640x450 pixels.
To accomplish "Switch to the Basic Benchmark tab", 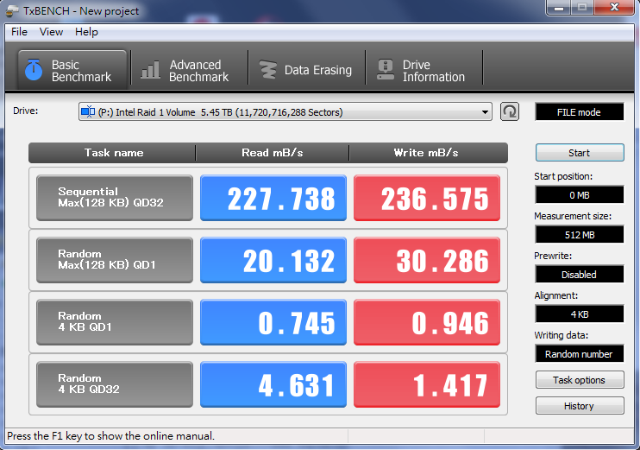I will tap(72, 70).
